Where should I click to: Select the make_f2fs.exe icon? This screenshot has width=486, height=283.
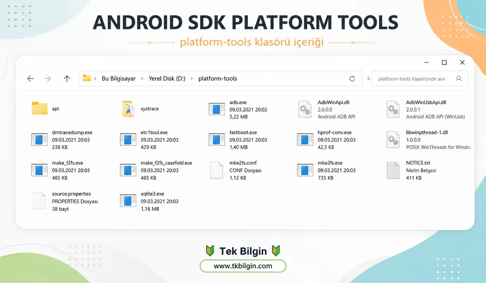point(39,170)
